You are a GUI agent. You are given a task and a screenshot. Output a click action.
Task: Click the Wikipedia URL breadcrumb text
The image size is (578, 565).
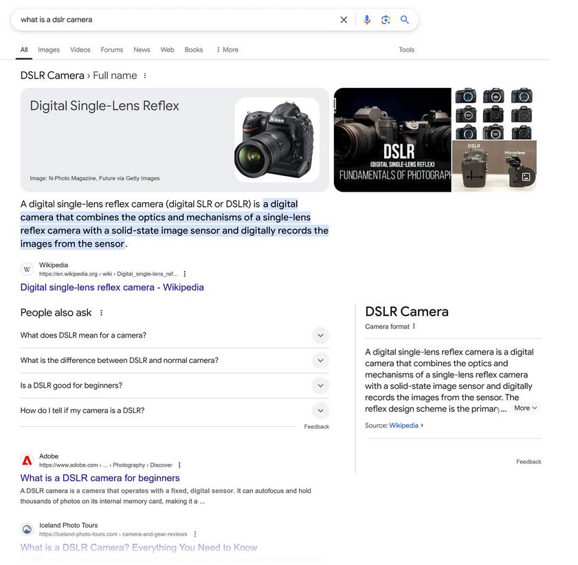tap(109, 274)
